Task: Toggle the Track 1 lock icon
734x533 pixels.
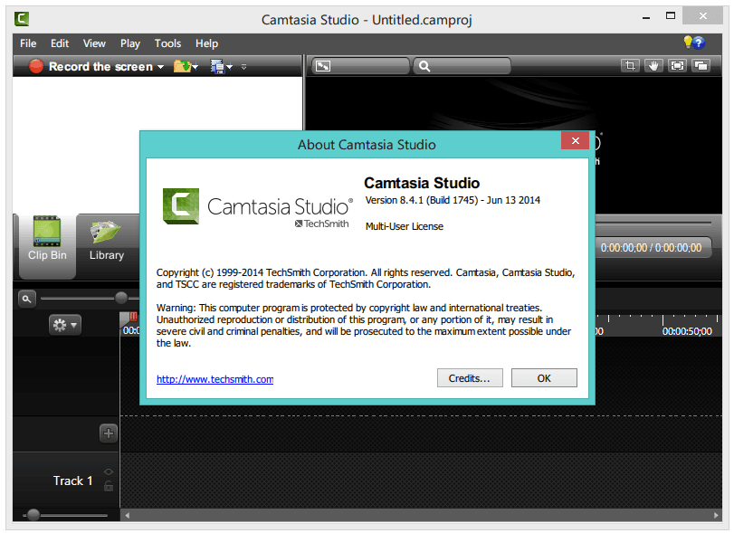Action: pyautogui.click(x=109, y=486)
